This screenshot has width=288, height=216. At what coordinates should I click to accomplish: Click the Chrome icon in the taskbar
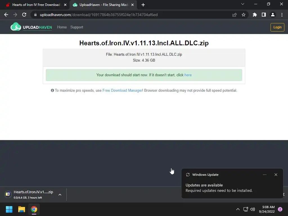point(34,209)
